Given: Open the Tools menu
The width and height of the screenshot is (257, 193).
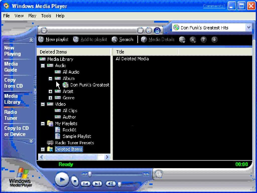Looking at the screenshot, I should click(x=46, y=16).
